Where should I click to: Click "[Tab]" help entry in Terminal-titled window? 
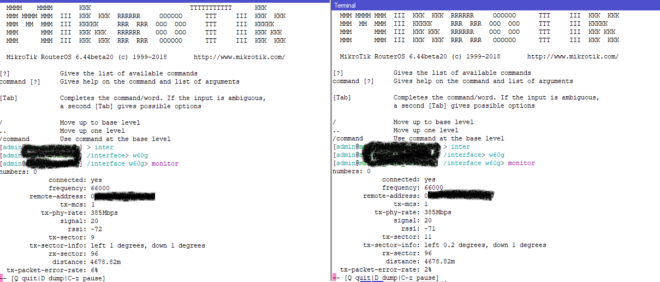tap(342, 98)
